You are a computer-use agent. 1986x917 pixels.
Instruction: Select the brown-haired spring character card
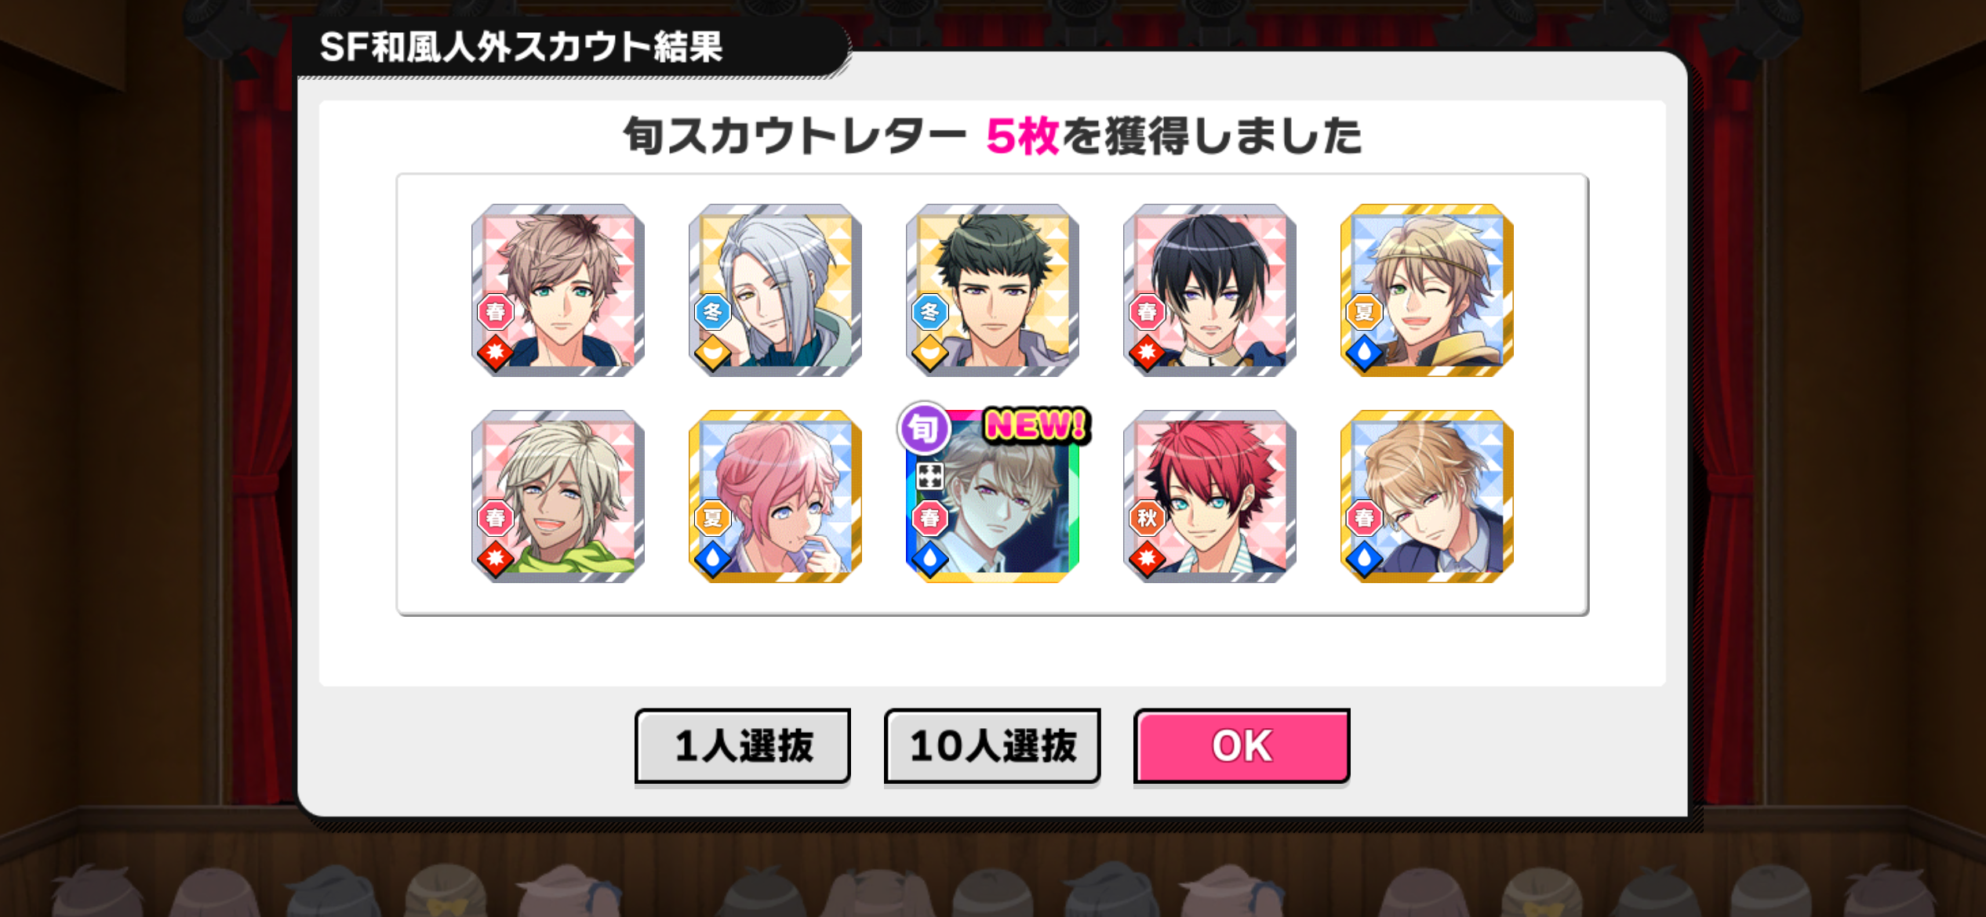coord(558,291)
